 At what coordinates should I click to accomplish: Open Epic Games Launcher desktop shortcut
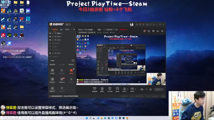pyautogui.click(x=16, y=20)
